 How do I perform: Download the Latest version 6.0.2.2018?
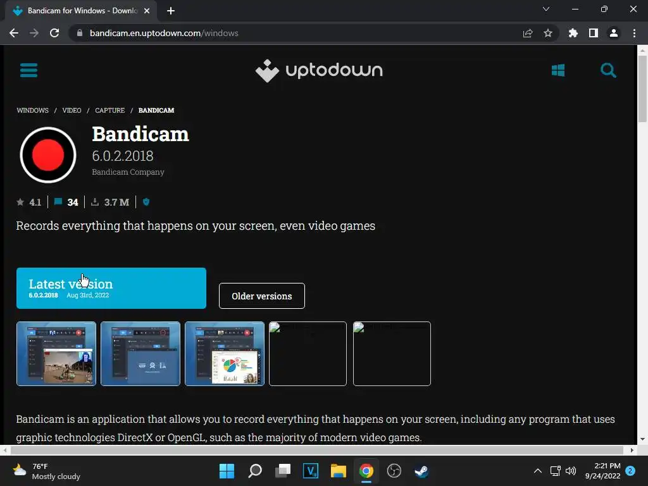(x=111, y=288)
